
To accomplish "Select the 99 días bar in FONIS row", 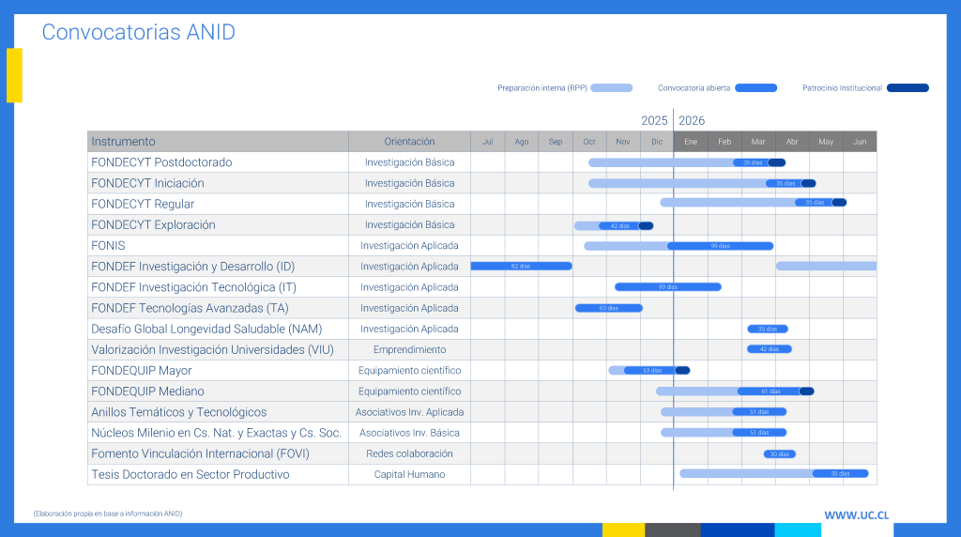I will coord(720,246).
